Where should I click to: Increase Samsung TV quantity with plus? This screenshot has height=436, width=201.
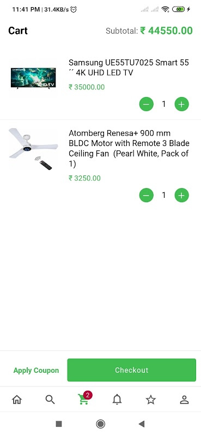[181, 104]
